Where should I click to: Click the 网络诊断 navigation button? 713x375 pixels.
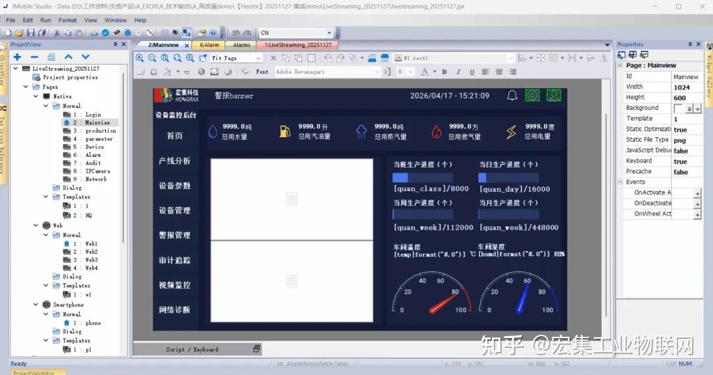pyautogui.click(x=174, y=310)
